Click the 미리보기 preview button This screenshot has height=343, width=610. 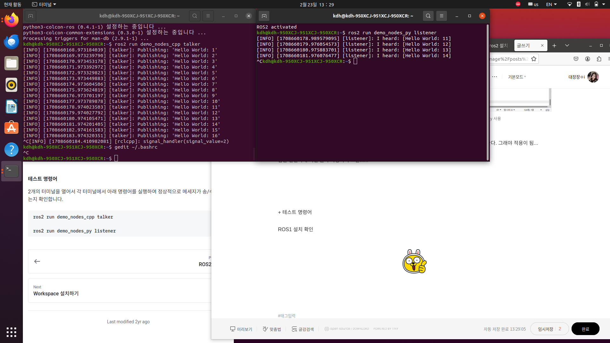point(241,329)
